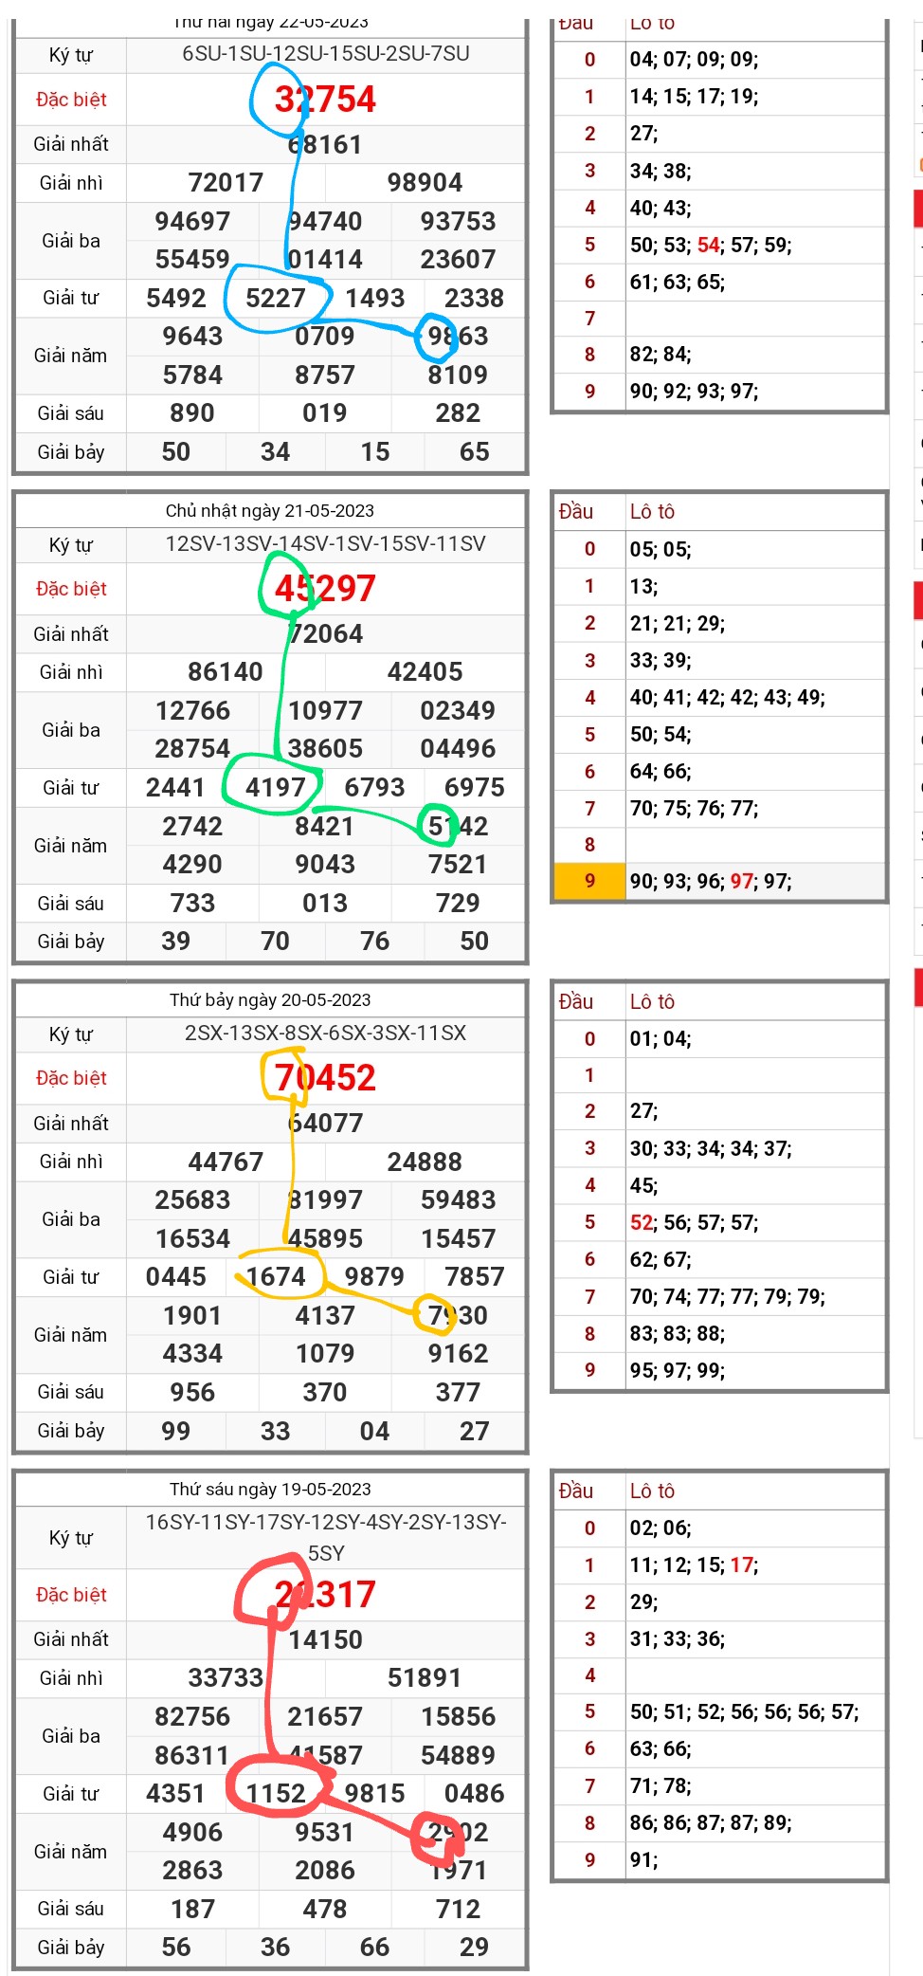Image resolution: width=923 pixels, height=1976 pixels.
Task: Select the code row 12SV-13SV-14SV-1SV-15SV-11SV
Action: tap(325, 544)
